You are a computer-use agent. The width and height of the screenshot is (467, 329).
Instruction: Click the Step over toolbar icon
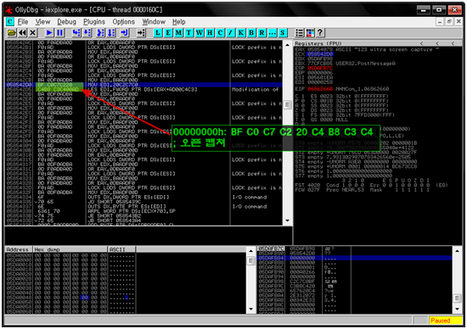[x=87, y=33]
